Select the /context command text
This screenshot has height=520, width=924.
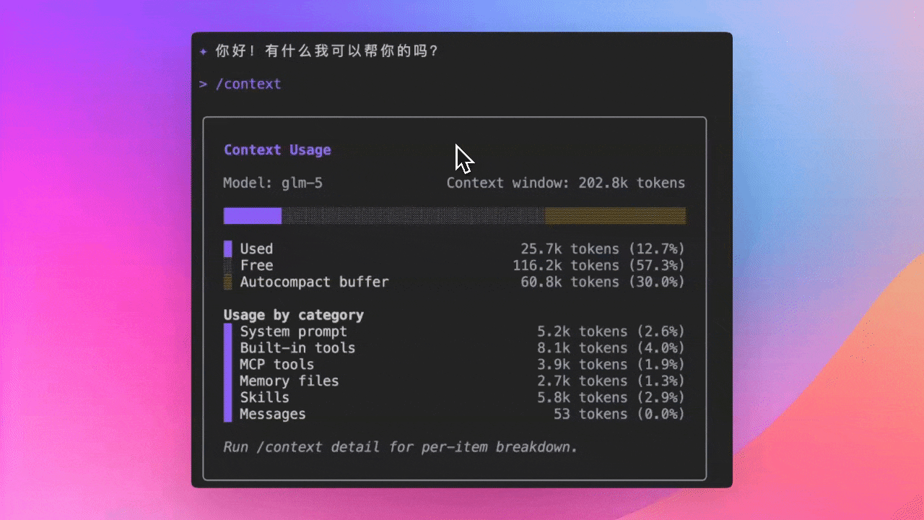(248, 84)
